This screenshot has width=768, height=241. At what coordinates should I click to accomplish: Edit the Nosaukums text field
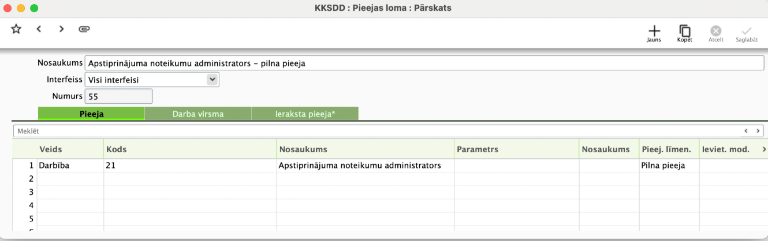[x=424, y=63]
